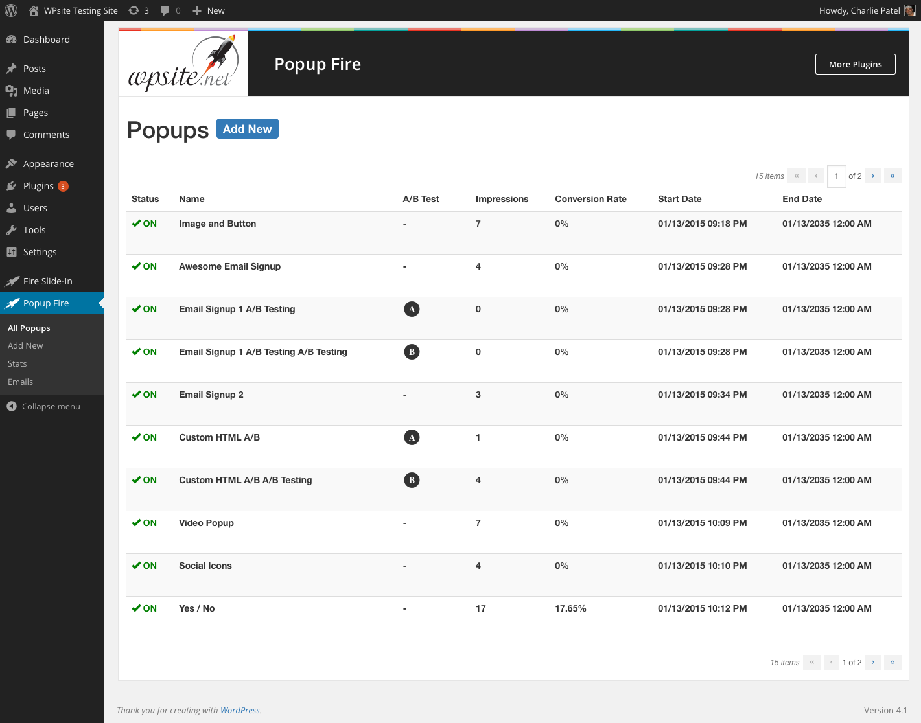Click the Posts pushpin icon
Image resolution: width=921 pixels, height=723 pixels.
[x=12, y=69]
